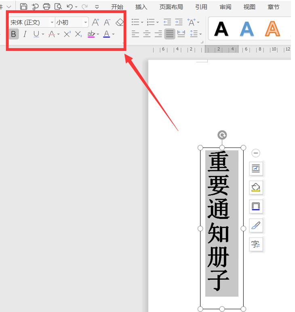
Task: Open the 章节 tab
Action: click(273, 7)
